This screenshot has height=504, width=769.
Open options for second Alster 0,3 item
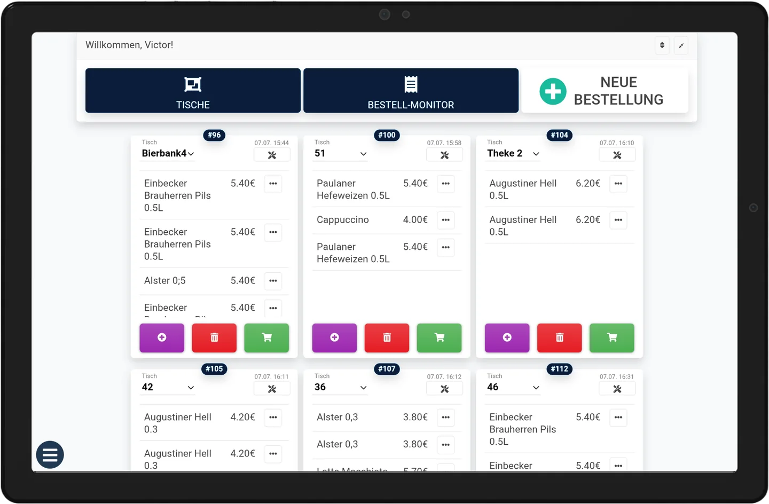445,445
